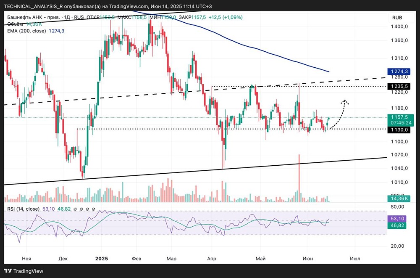
Task: Click the black 1130,0 price level tag
Action: pyautogui.click(x=399, y=130)
